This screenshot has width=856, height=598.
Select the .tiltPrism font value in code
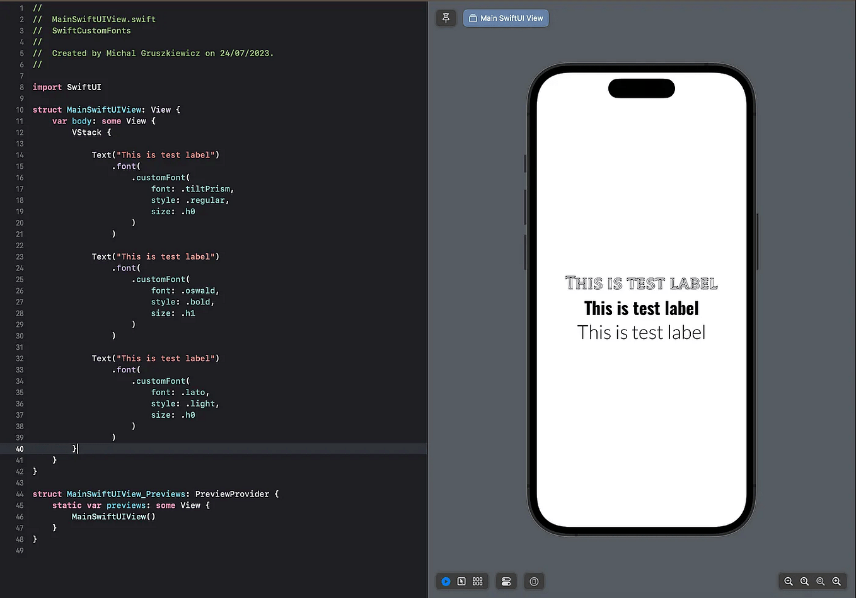pos(207,188)
